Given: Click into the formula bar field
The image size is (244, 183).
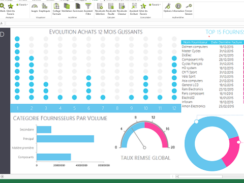Looking at the screenshot, I should click(125, 23).
